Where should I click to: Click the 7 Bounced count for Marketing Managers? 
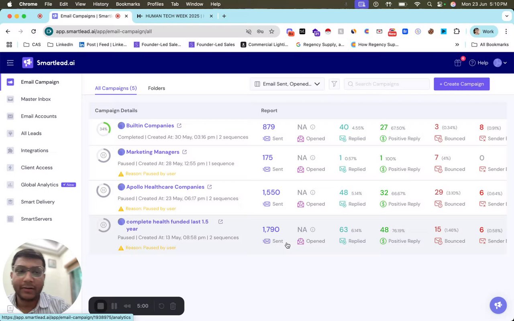tap(436, 158)
